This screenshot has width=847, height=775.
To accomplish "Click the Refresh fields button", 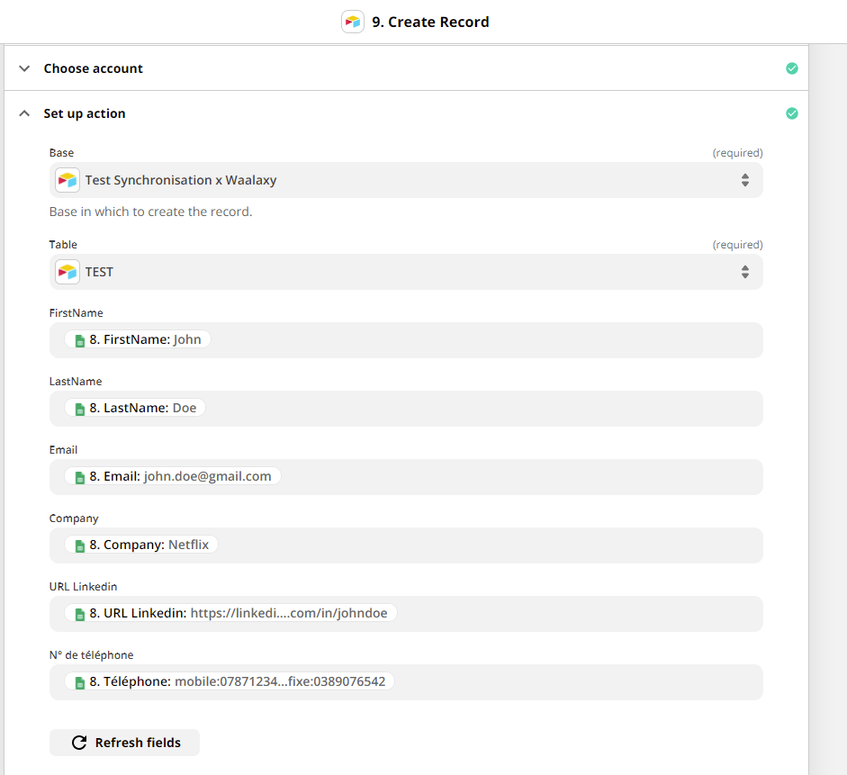I will [124, 743].
